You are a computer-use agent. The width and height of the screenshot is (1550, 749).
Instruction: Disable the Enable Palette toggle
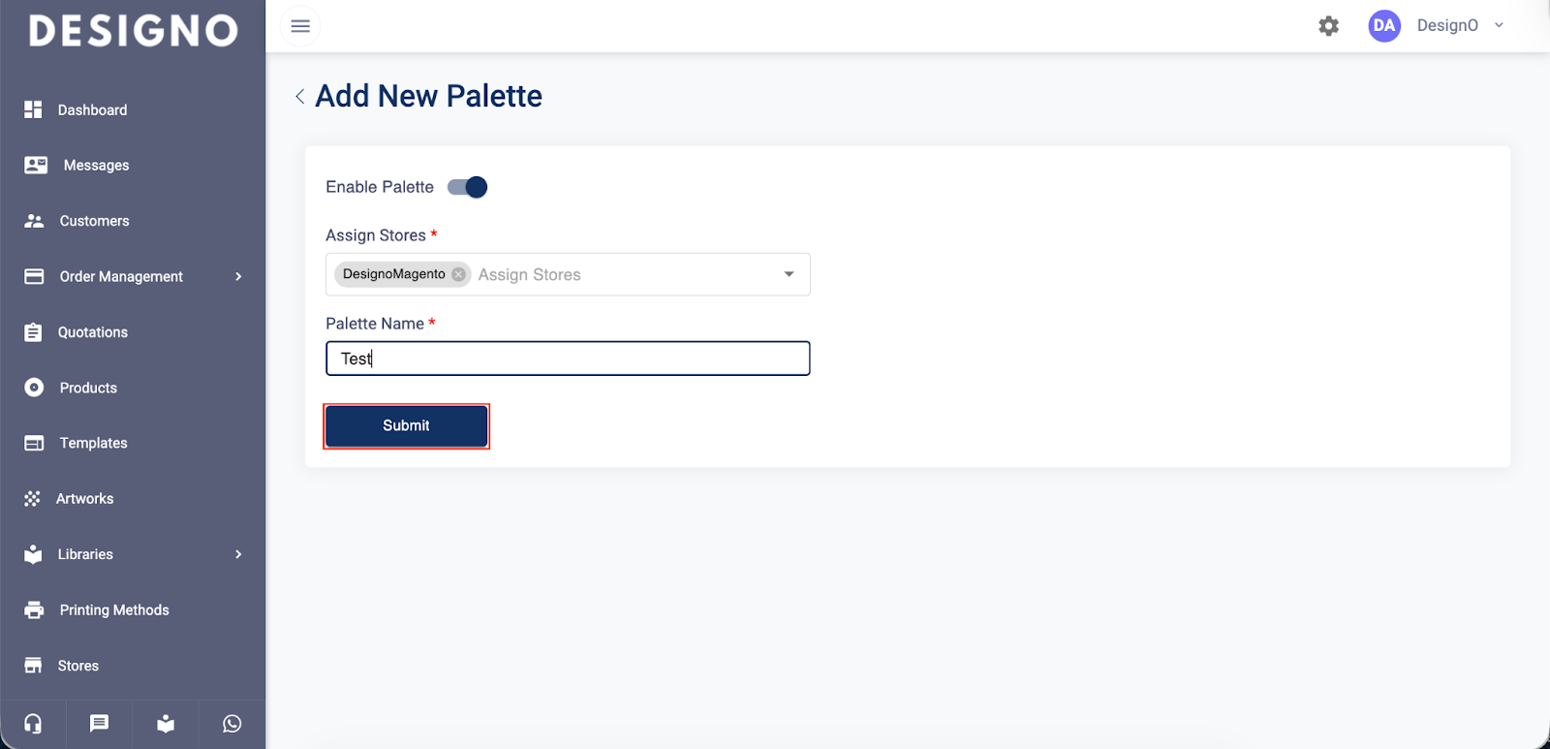click(467, 187)
